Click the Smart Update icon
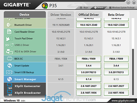Screen dimensions: 137x103 (10, 66)
